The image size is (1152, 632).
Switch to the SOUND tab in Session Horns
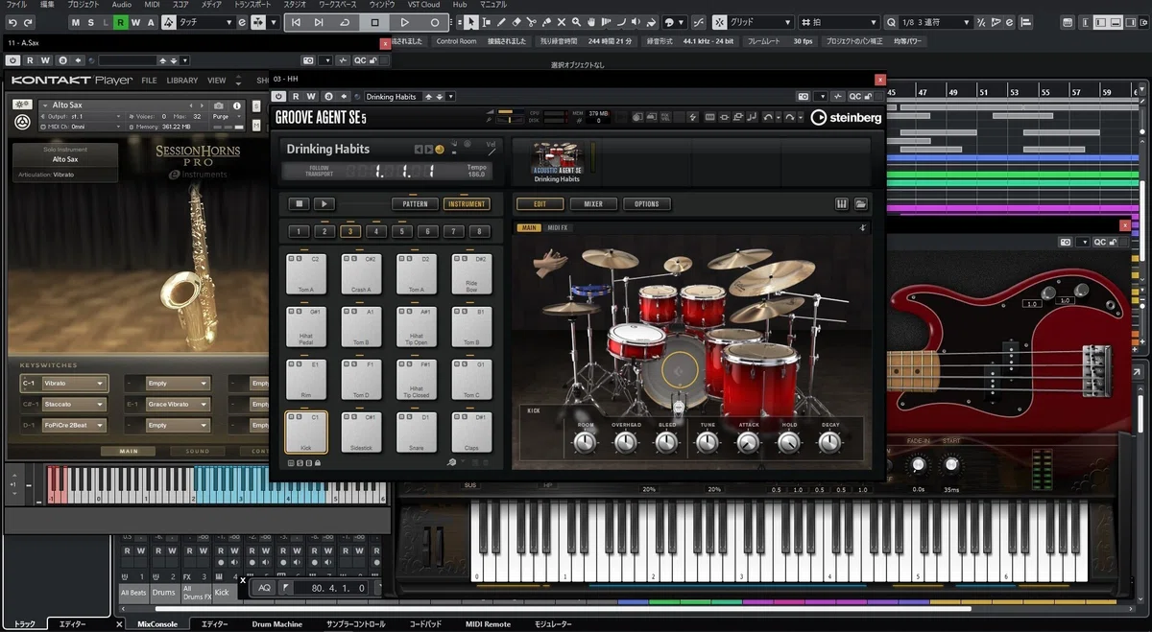point(198,451)
